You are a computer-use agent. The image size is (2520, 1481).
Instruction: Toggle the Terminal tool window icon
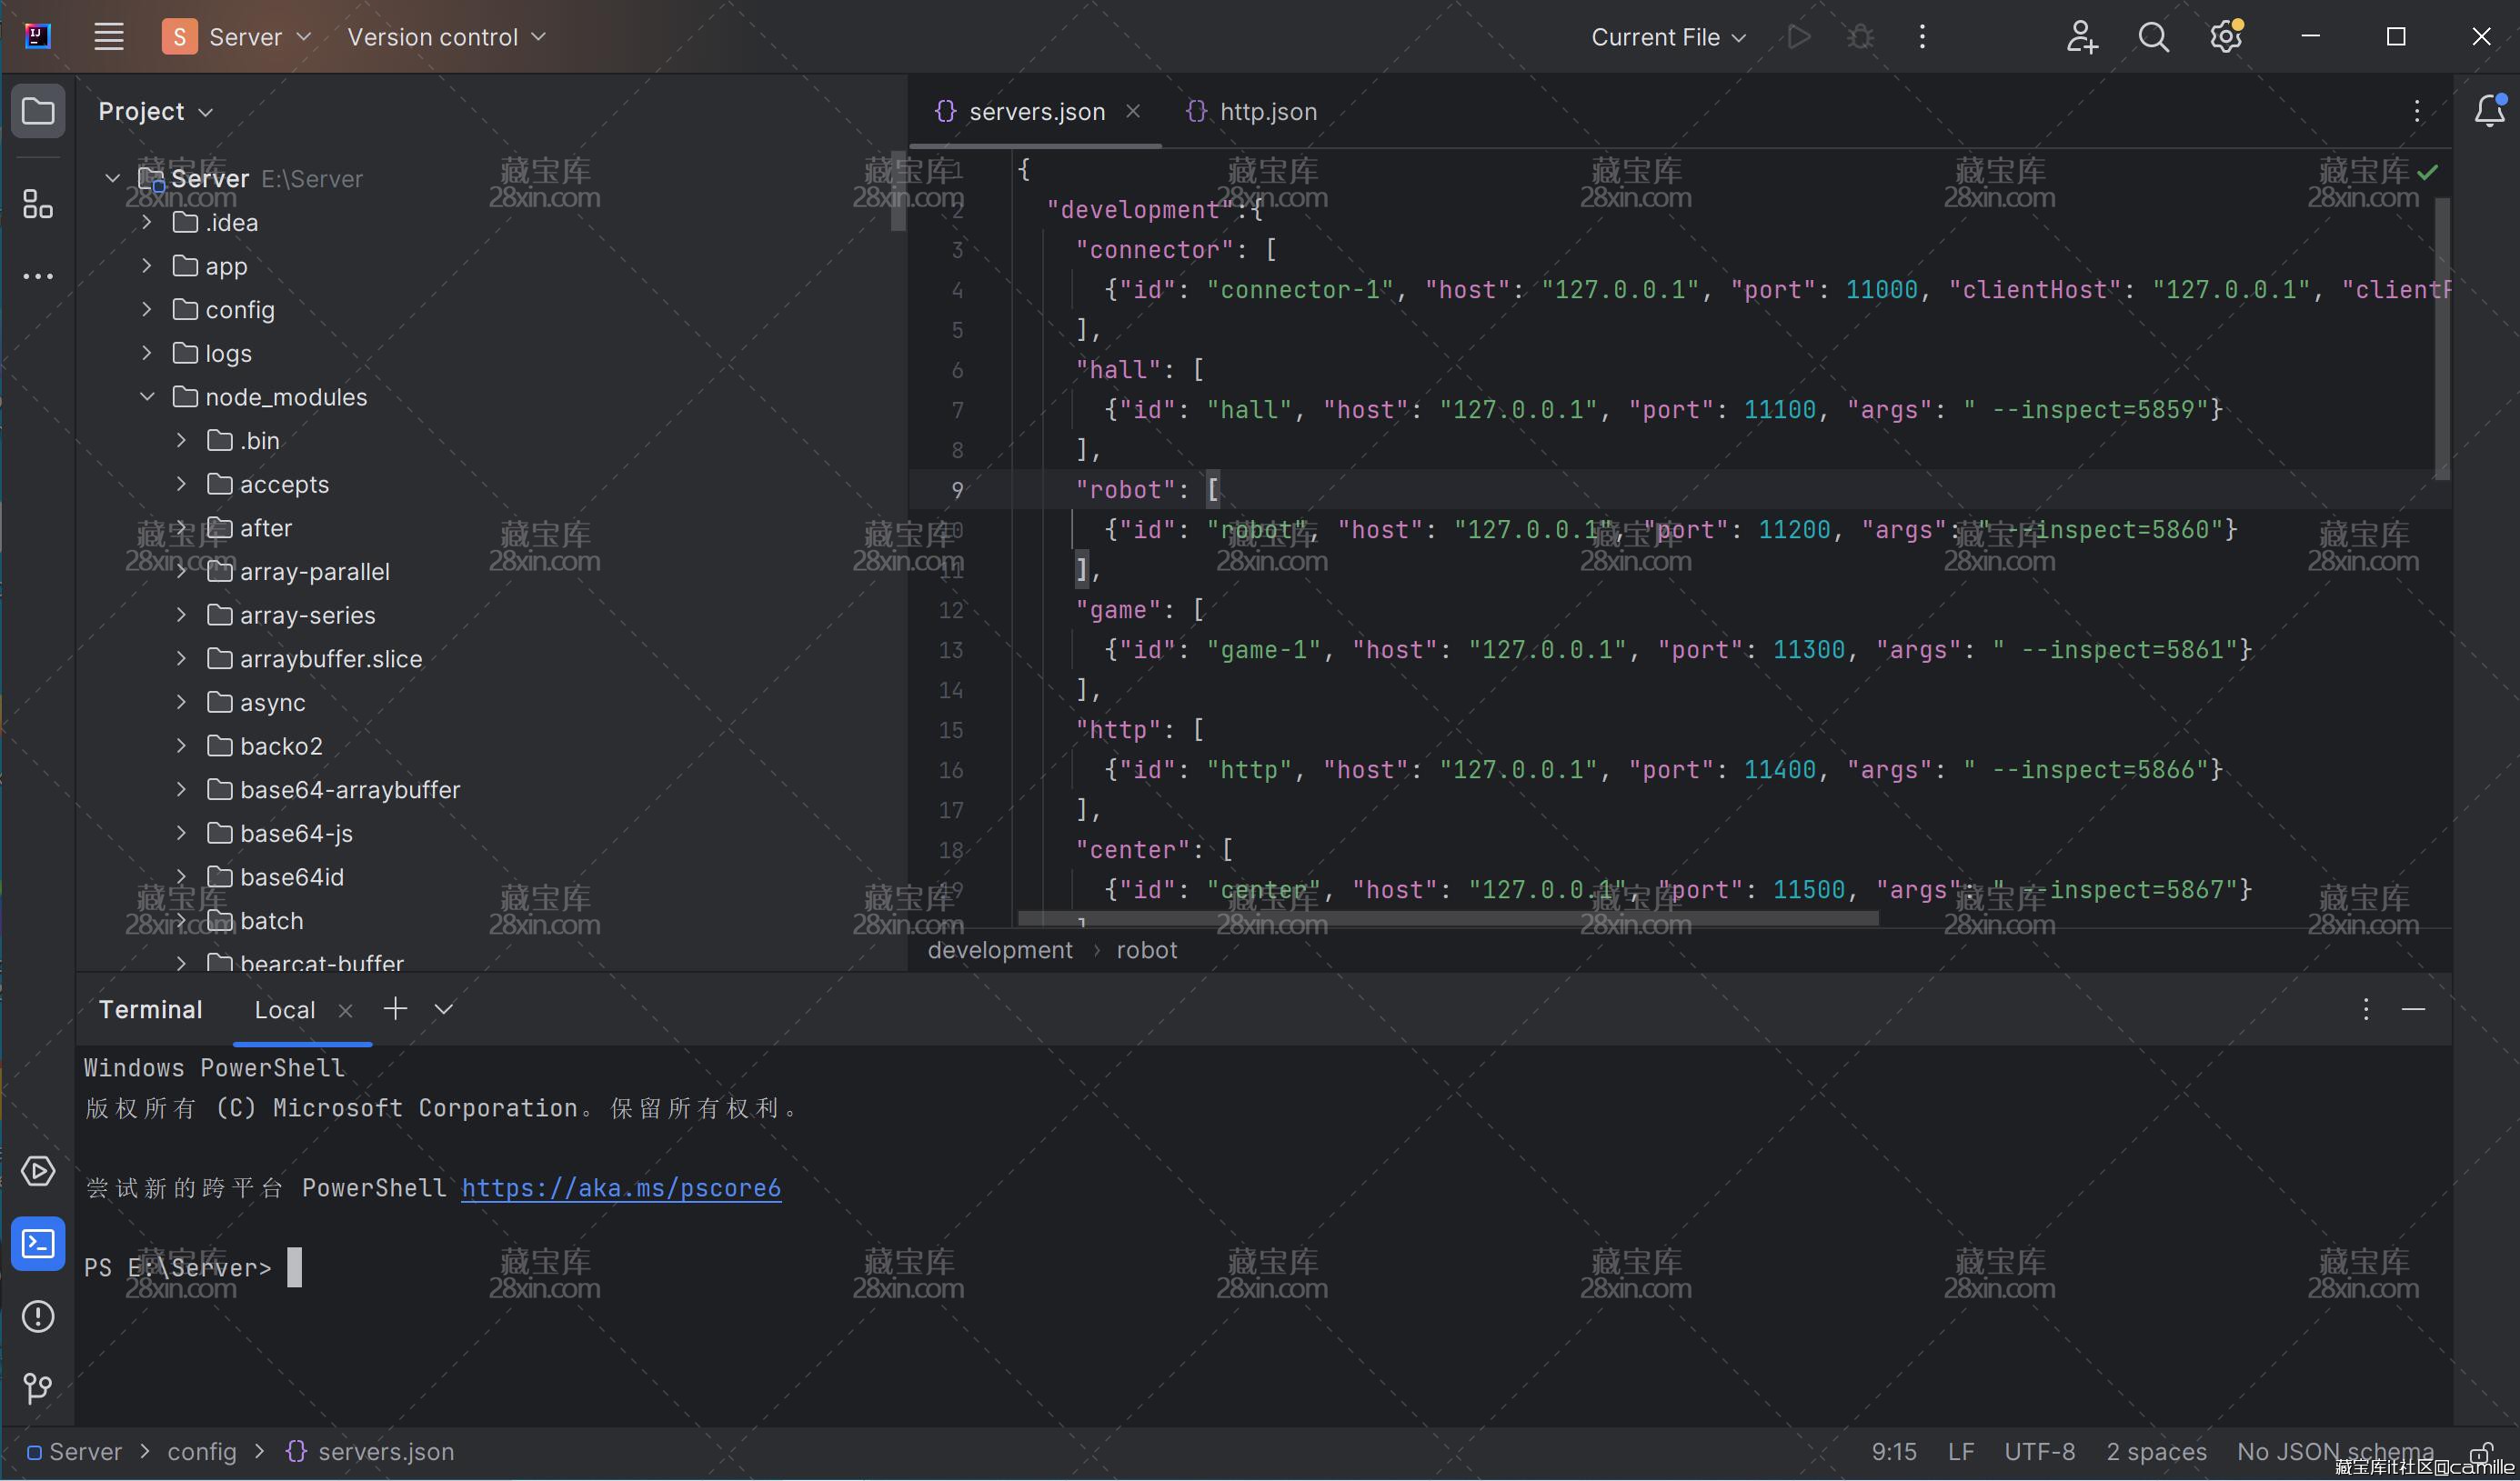[38, 1244]
